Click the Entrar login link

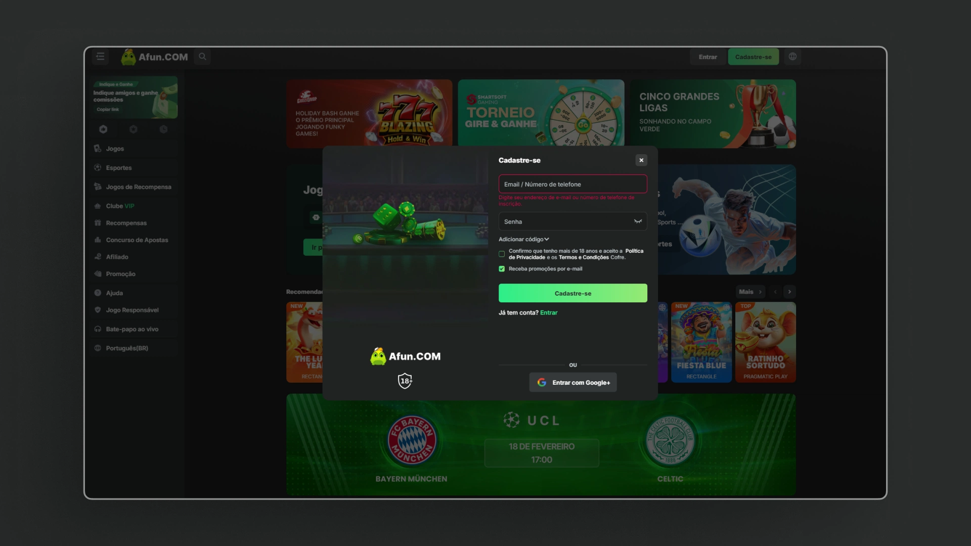coord(548,312)
